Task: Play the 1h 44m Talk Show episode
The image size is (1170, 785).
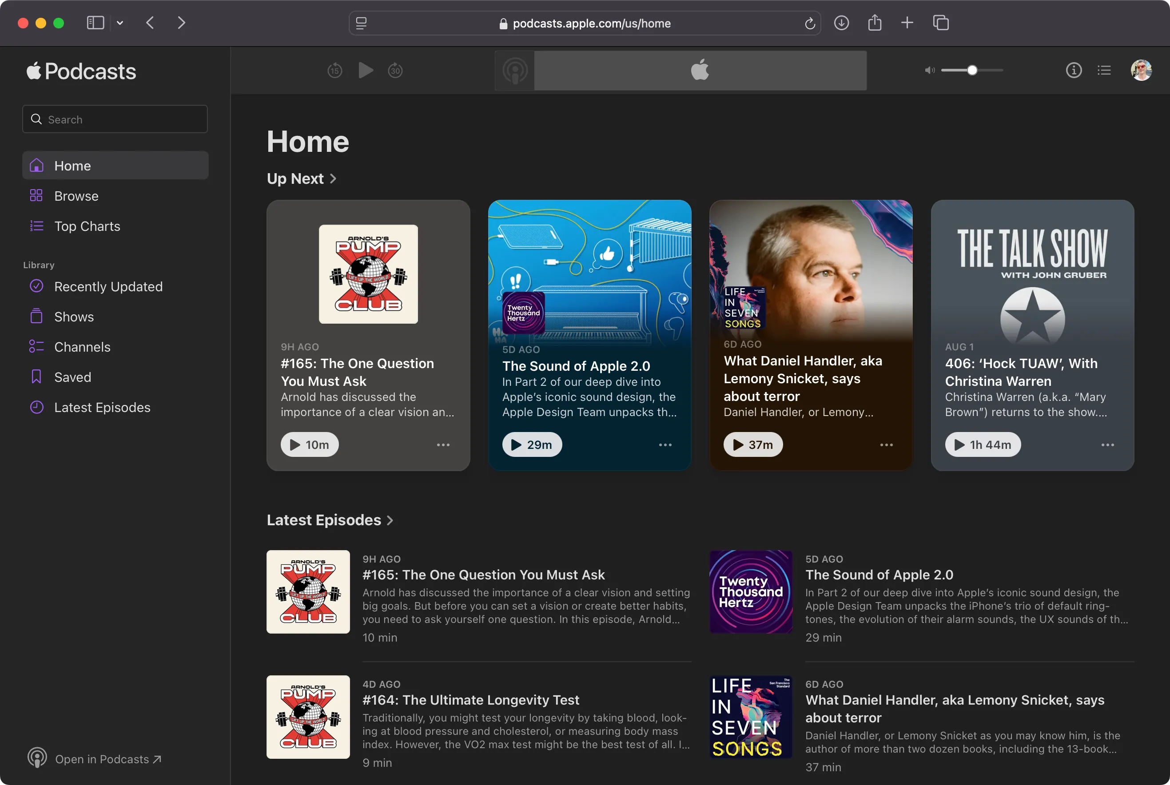Action: (x=983, y=444)
